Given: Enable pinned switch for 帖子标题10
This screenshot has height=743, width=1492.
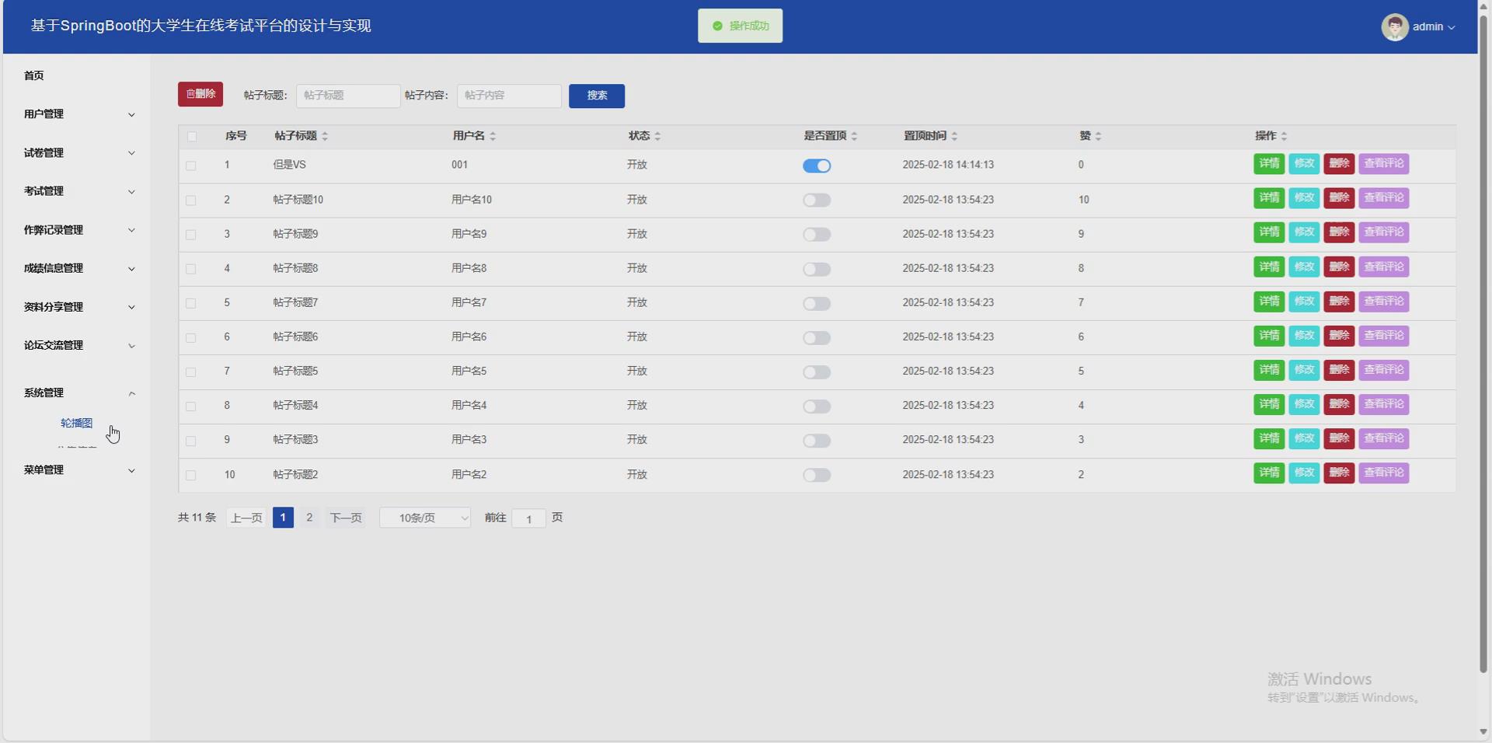Looking at the screenshot, I should click(817, 201).
